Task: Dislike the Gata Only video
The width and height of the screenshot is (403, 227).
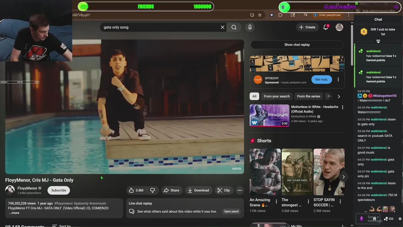Action: (153, 190)
